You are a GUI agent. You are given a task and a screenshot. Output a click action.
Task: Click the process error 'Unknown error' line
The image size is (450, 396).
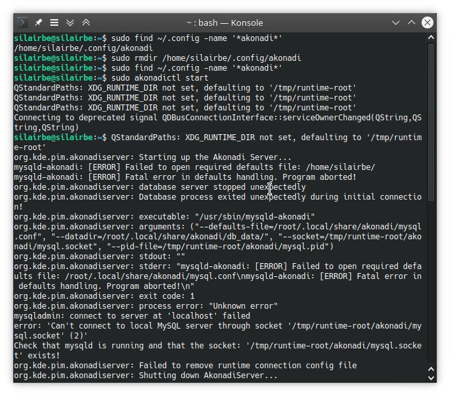coord(146,306)
